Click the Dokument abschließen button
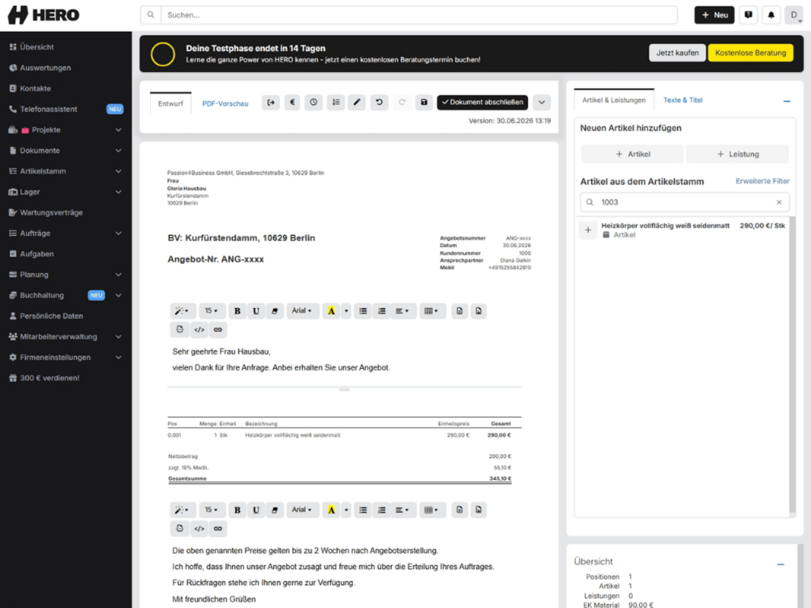Image resolution: width=811 pixels, height=608 pixels. [x=483, y=102]
